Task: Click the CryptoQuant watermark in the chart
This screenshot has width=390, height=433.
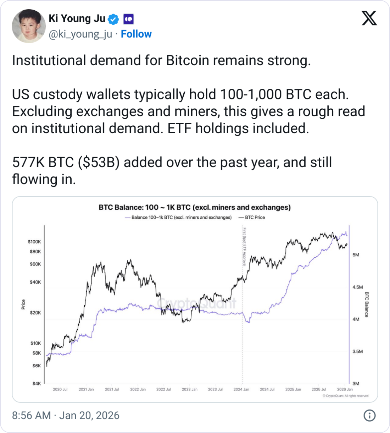Action: 196,303
